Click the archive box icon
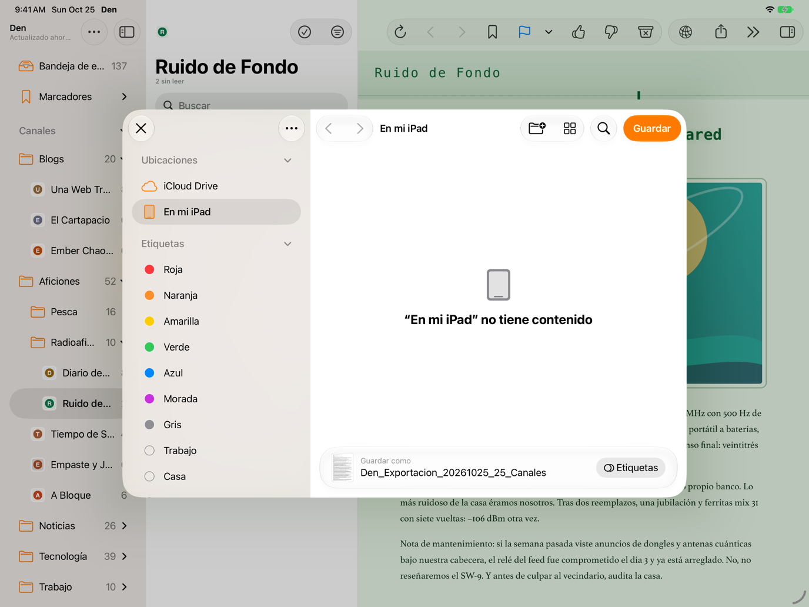 (646, 32)
